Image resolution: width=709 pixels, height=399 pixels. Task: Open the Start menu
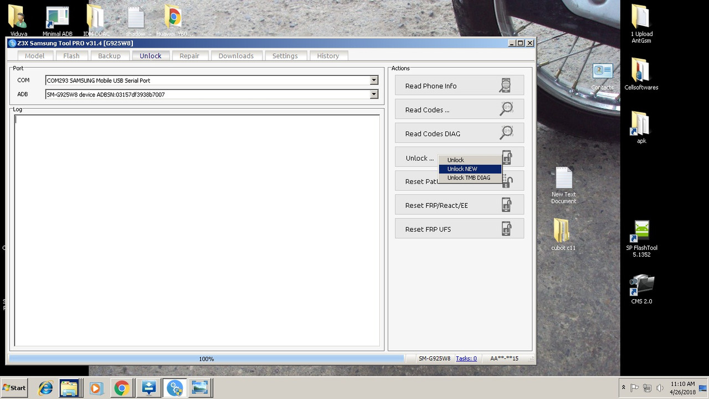click(14, 388)
